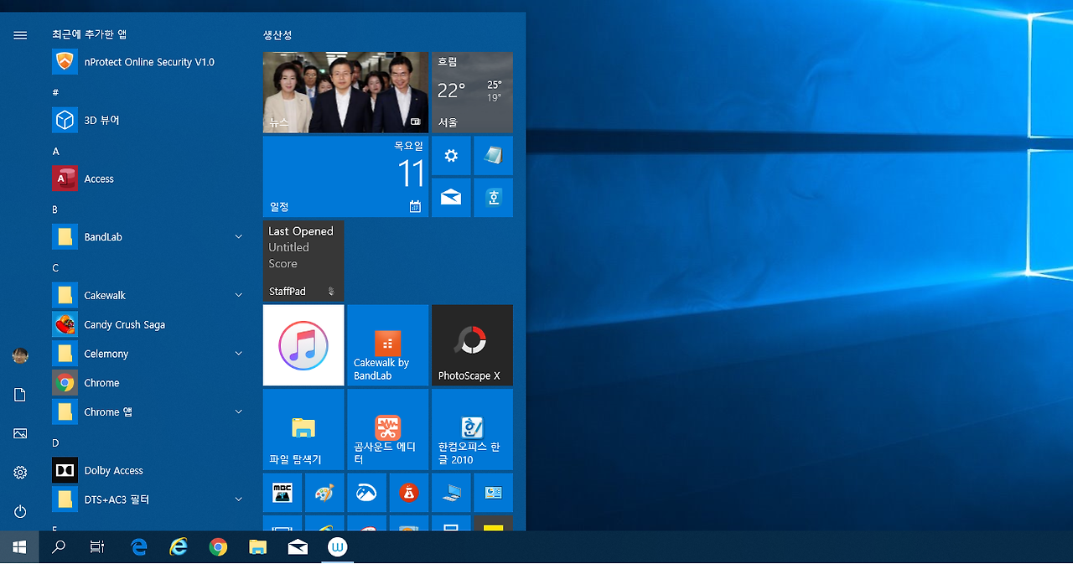Open Microsoft Access from app list
Viewport: 1073px width, 564px height.
coord(149,179)
